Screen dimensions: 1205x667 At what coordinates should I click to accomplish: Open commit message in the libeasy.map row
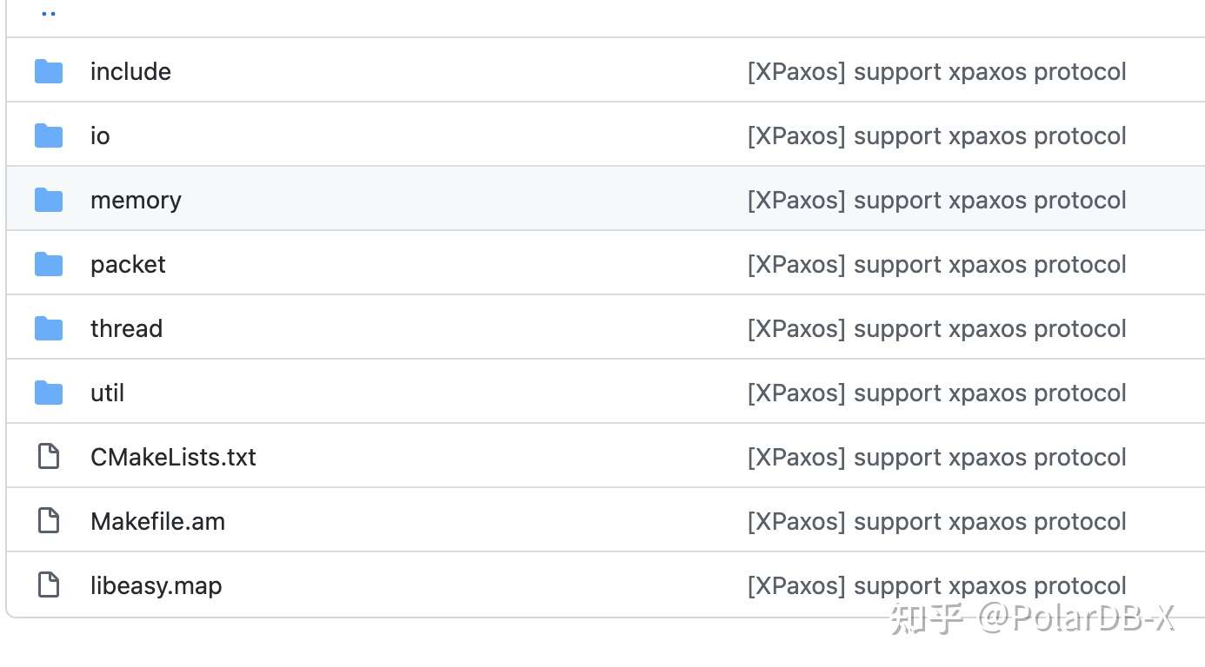(936, 585)
